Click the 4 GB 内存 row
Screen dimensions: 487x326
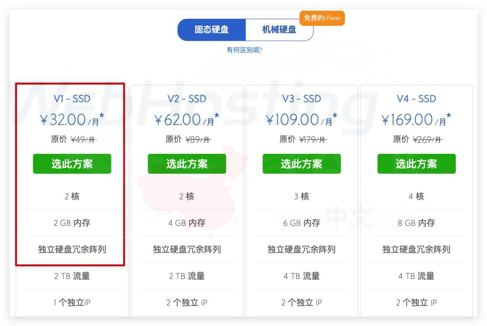(x=187, y=223)
